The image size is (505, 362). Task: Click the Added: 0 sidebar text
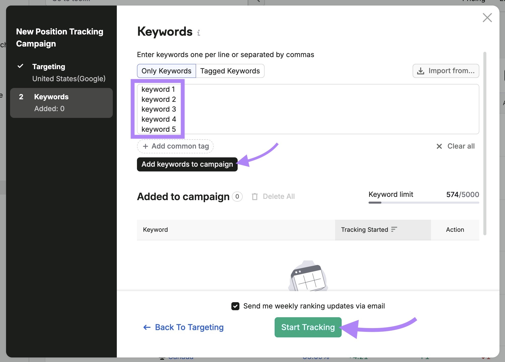[49, 109]
